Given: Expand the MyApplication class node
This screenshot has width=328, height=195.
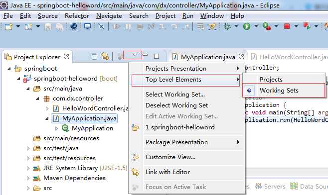Looking at the screenshot, I should [x=56, y=128].
